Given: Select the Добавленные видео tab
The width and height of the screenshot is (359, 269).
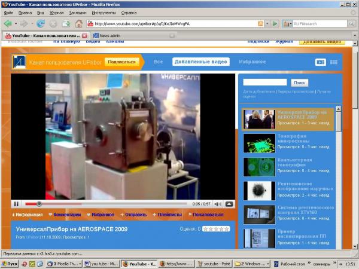Looking at the screenshot, I should coord(201,62).
